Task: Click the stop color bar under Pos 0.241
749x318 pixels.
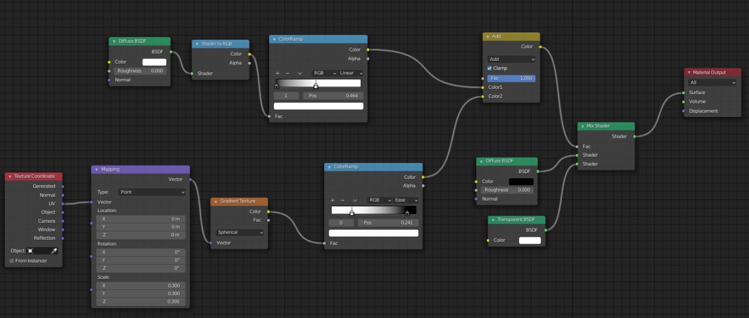Action: (x=373, y=233)
